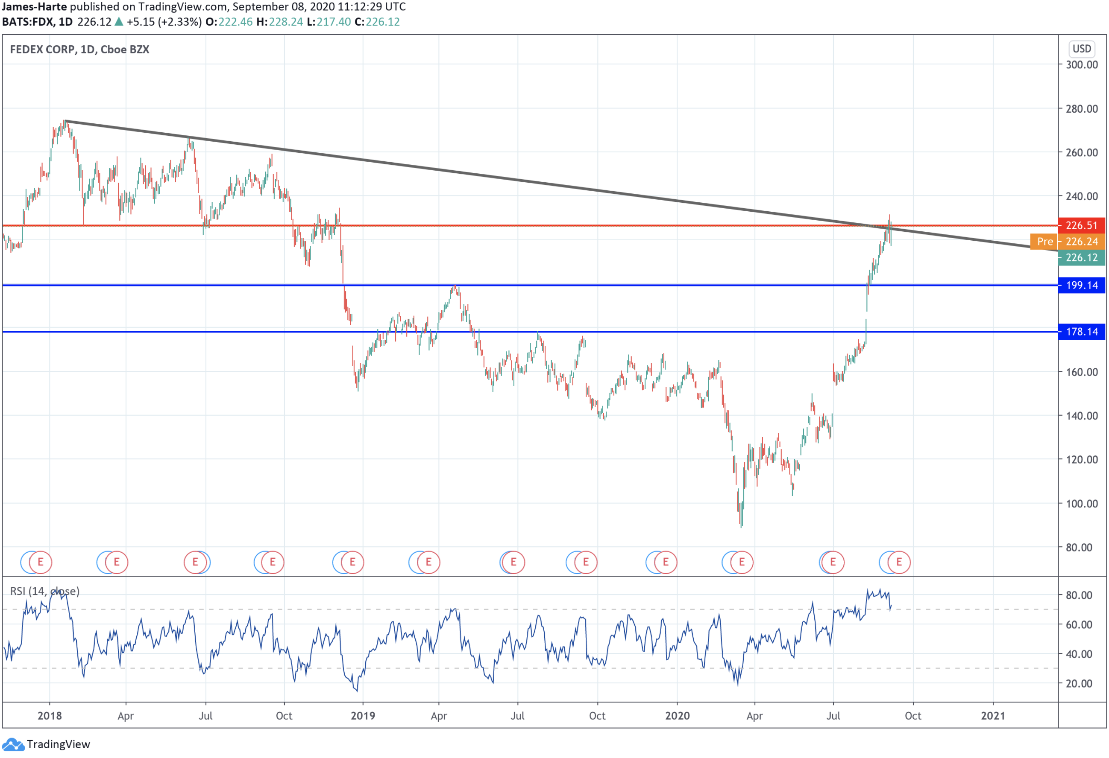The height and width of the screenshot is (758, 1109).
Task: Click the FEDEX CORP, 1D chart title
Action: (x=79, y=50)
